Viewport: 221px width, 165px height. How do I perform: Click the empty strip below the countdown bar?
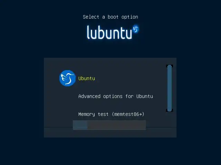point(110,133)
